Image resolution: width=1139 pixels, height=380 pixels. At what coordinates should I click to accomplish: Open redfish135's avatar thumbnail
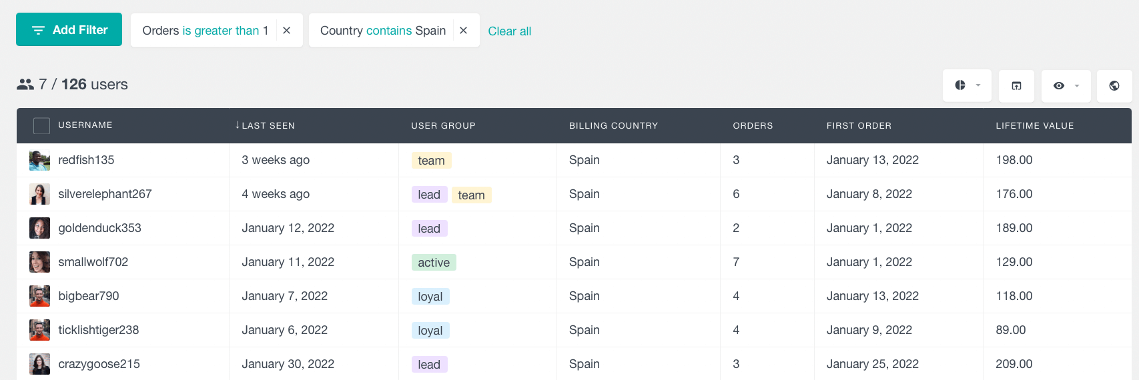tap(40, 161)
